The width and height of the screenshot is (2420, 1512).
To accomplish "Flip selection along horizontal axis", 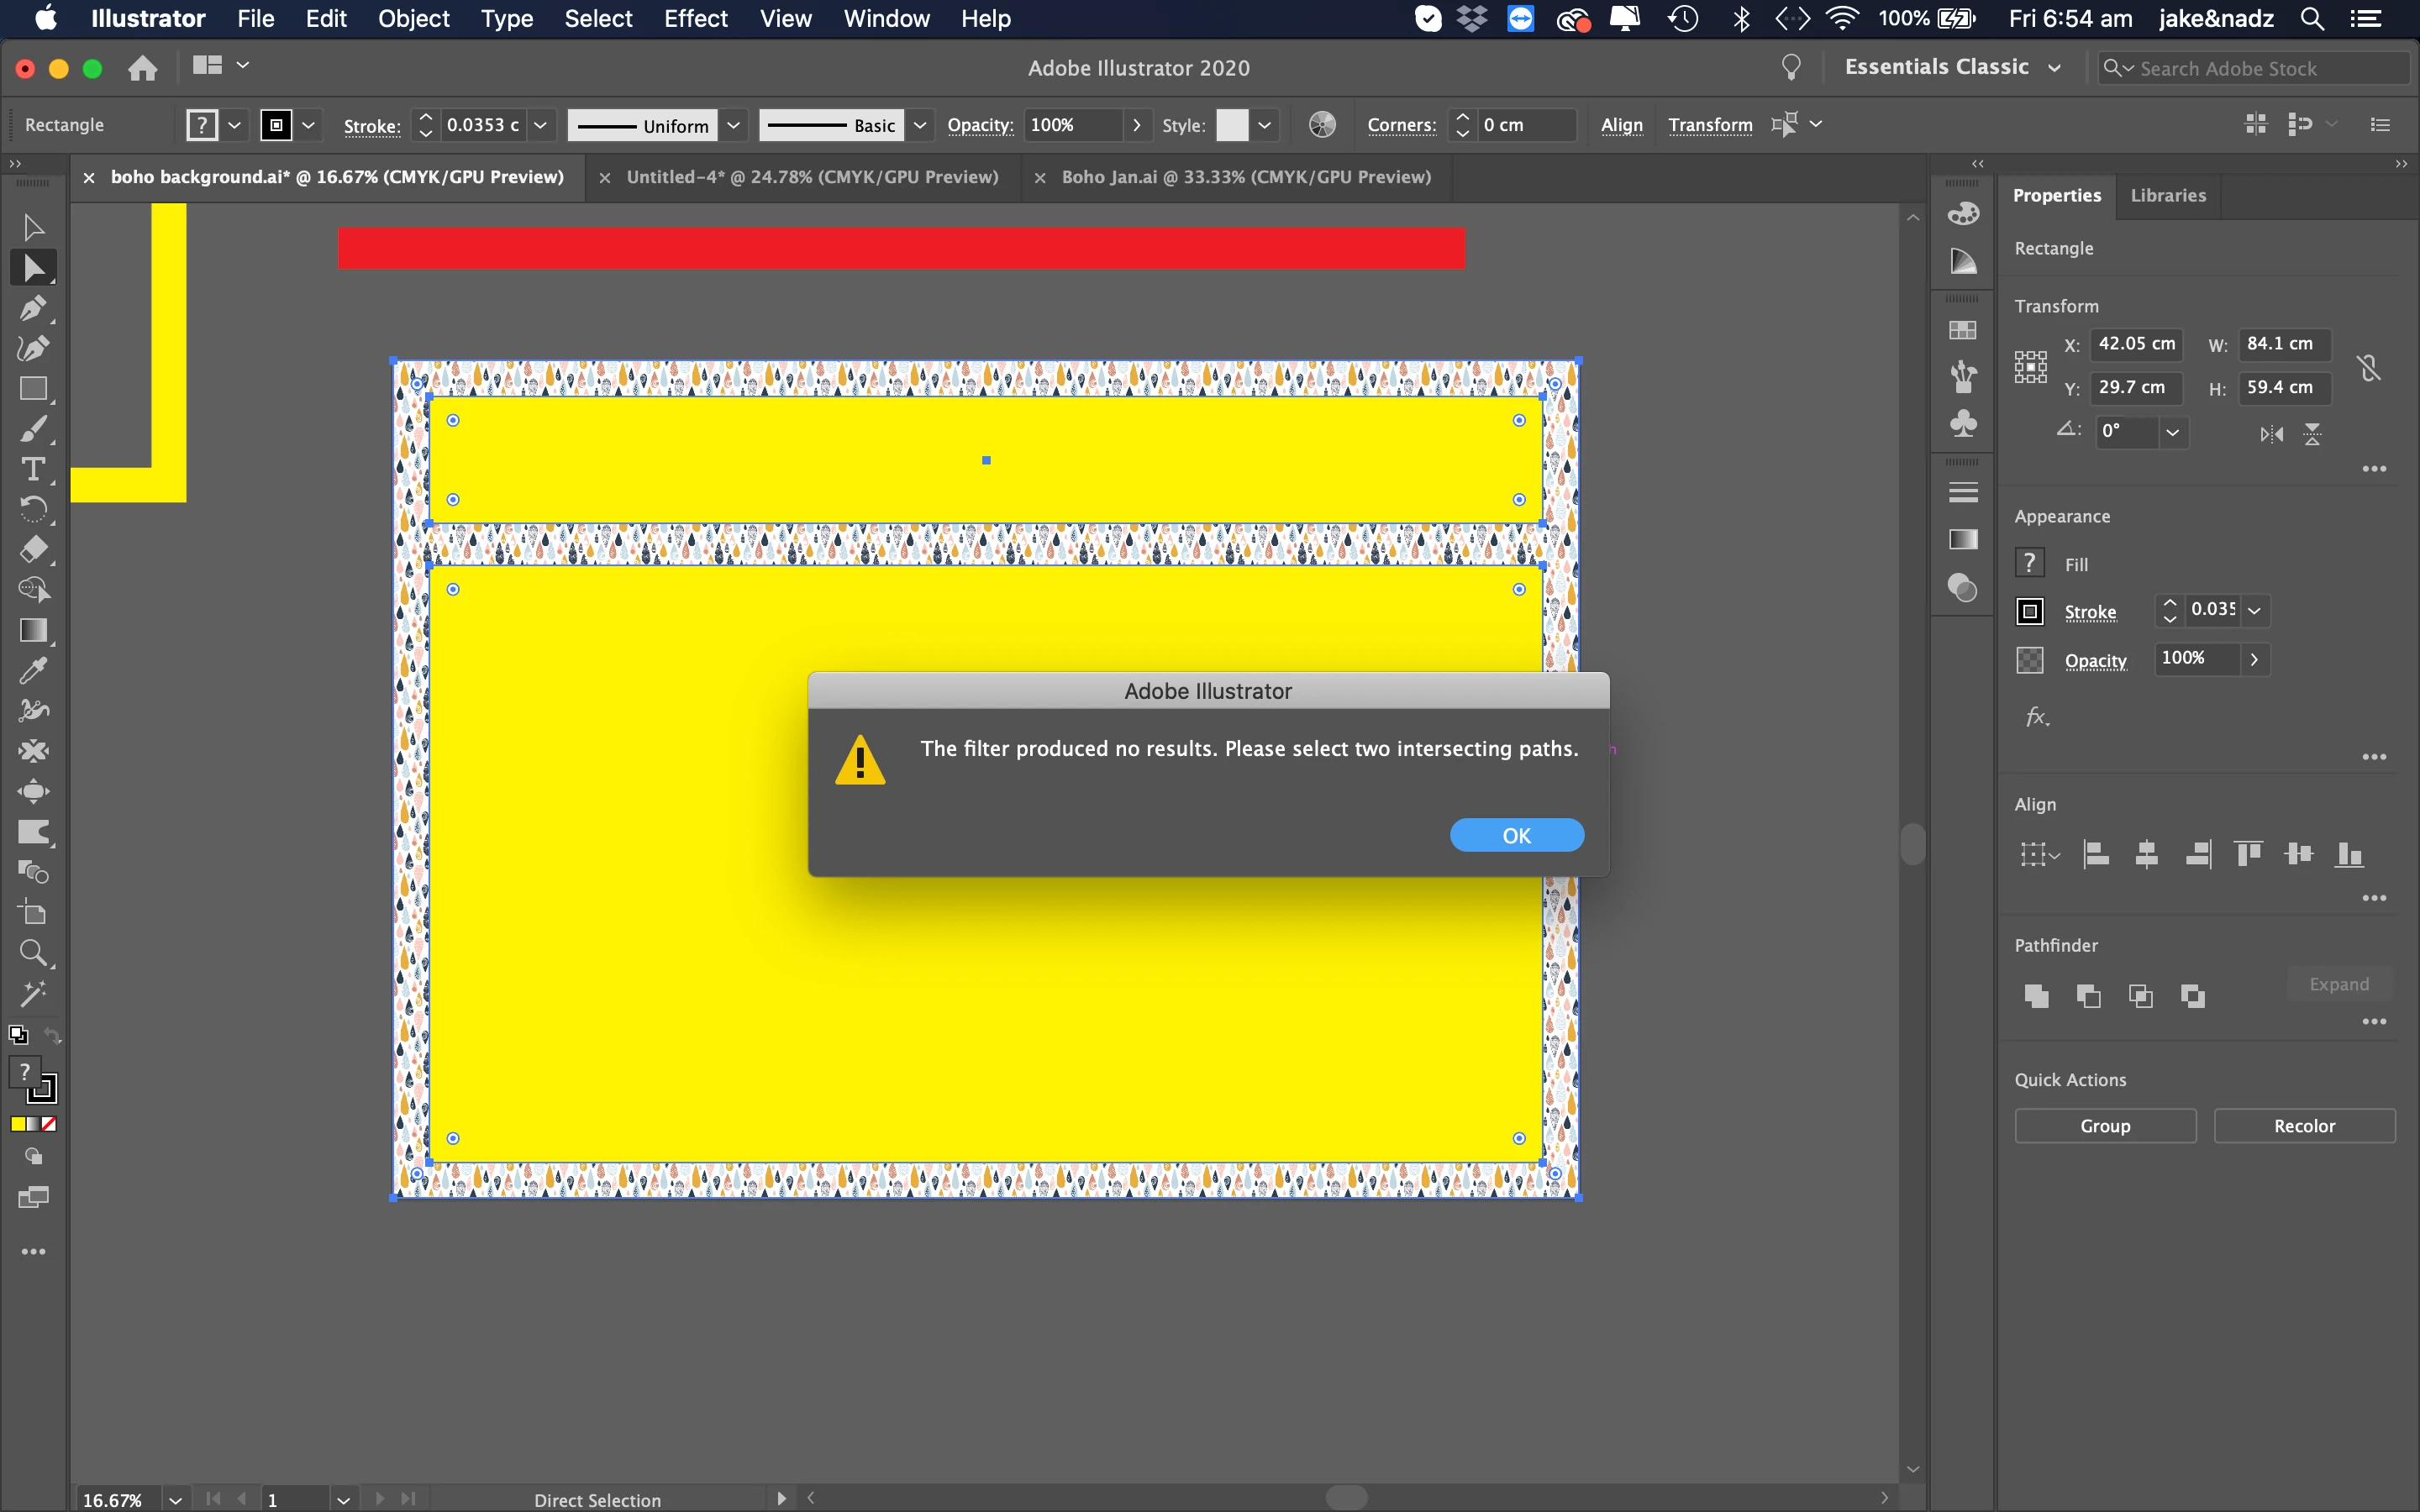I will coord(2271,434).
